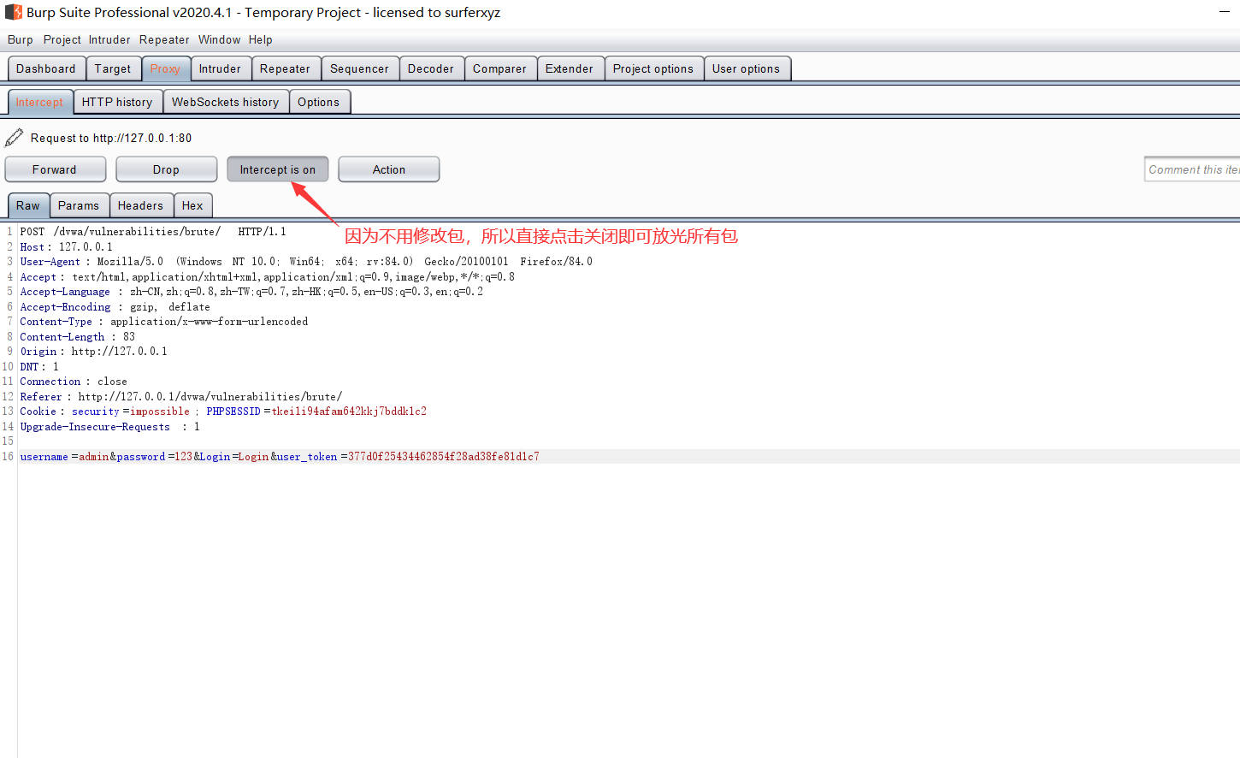Click the Content-Type header line
This screenshot has width=1240, height=758.
coord(164,322)
